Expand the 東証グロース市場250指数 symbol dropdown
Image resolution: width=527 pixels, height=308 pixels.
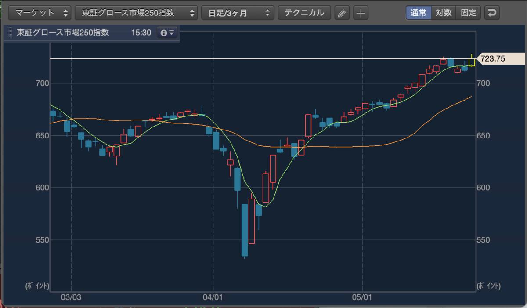(136, 13)
